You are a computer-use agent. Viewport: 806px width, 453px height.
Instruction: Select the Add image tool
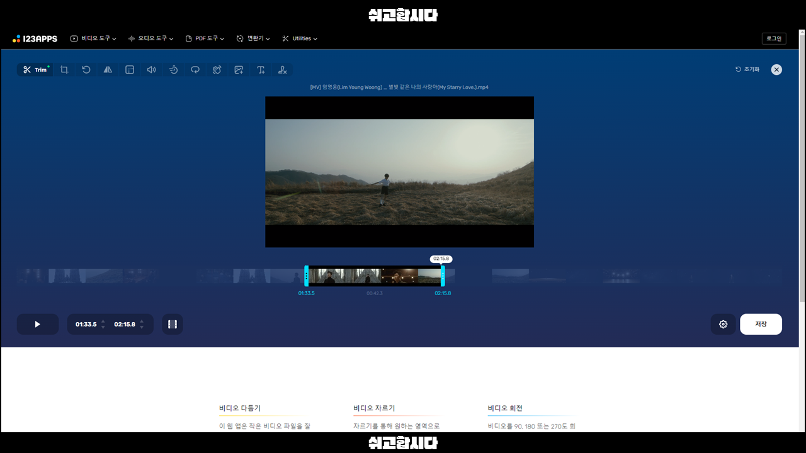click(239, 70)
